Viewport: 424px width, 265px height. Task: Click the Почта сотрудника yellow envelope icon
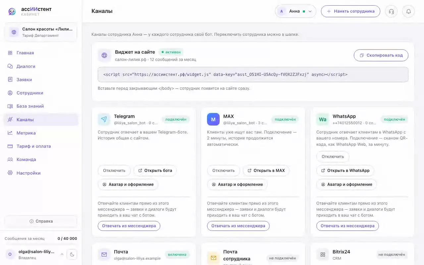coord(213,257)
